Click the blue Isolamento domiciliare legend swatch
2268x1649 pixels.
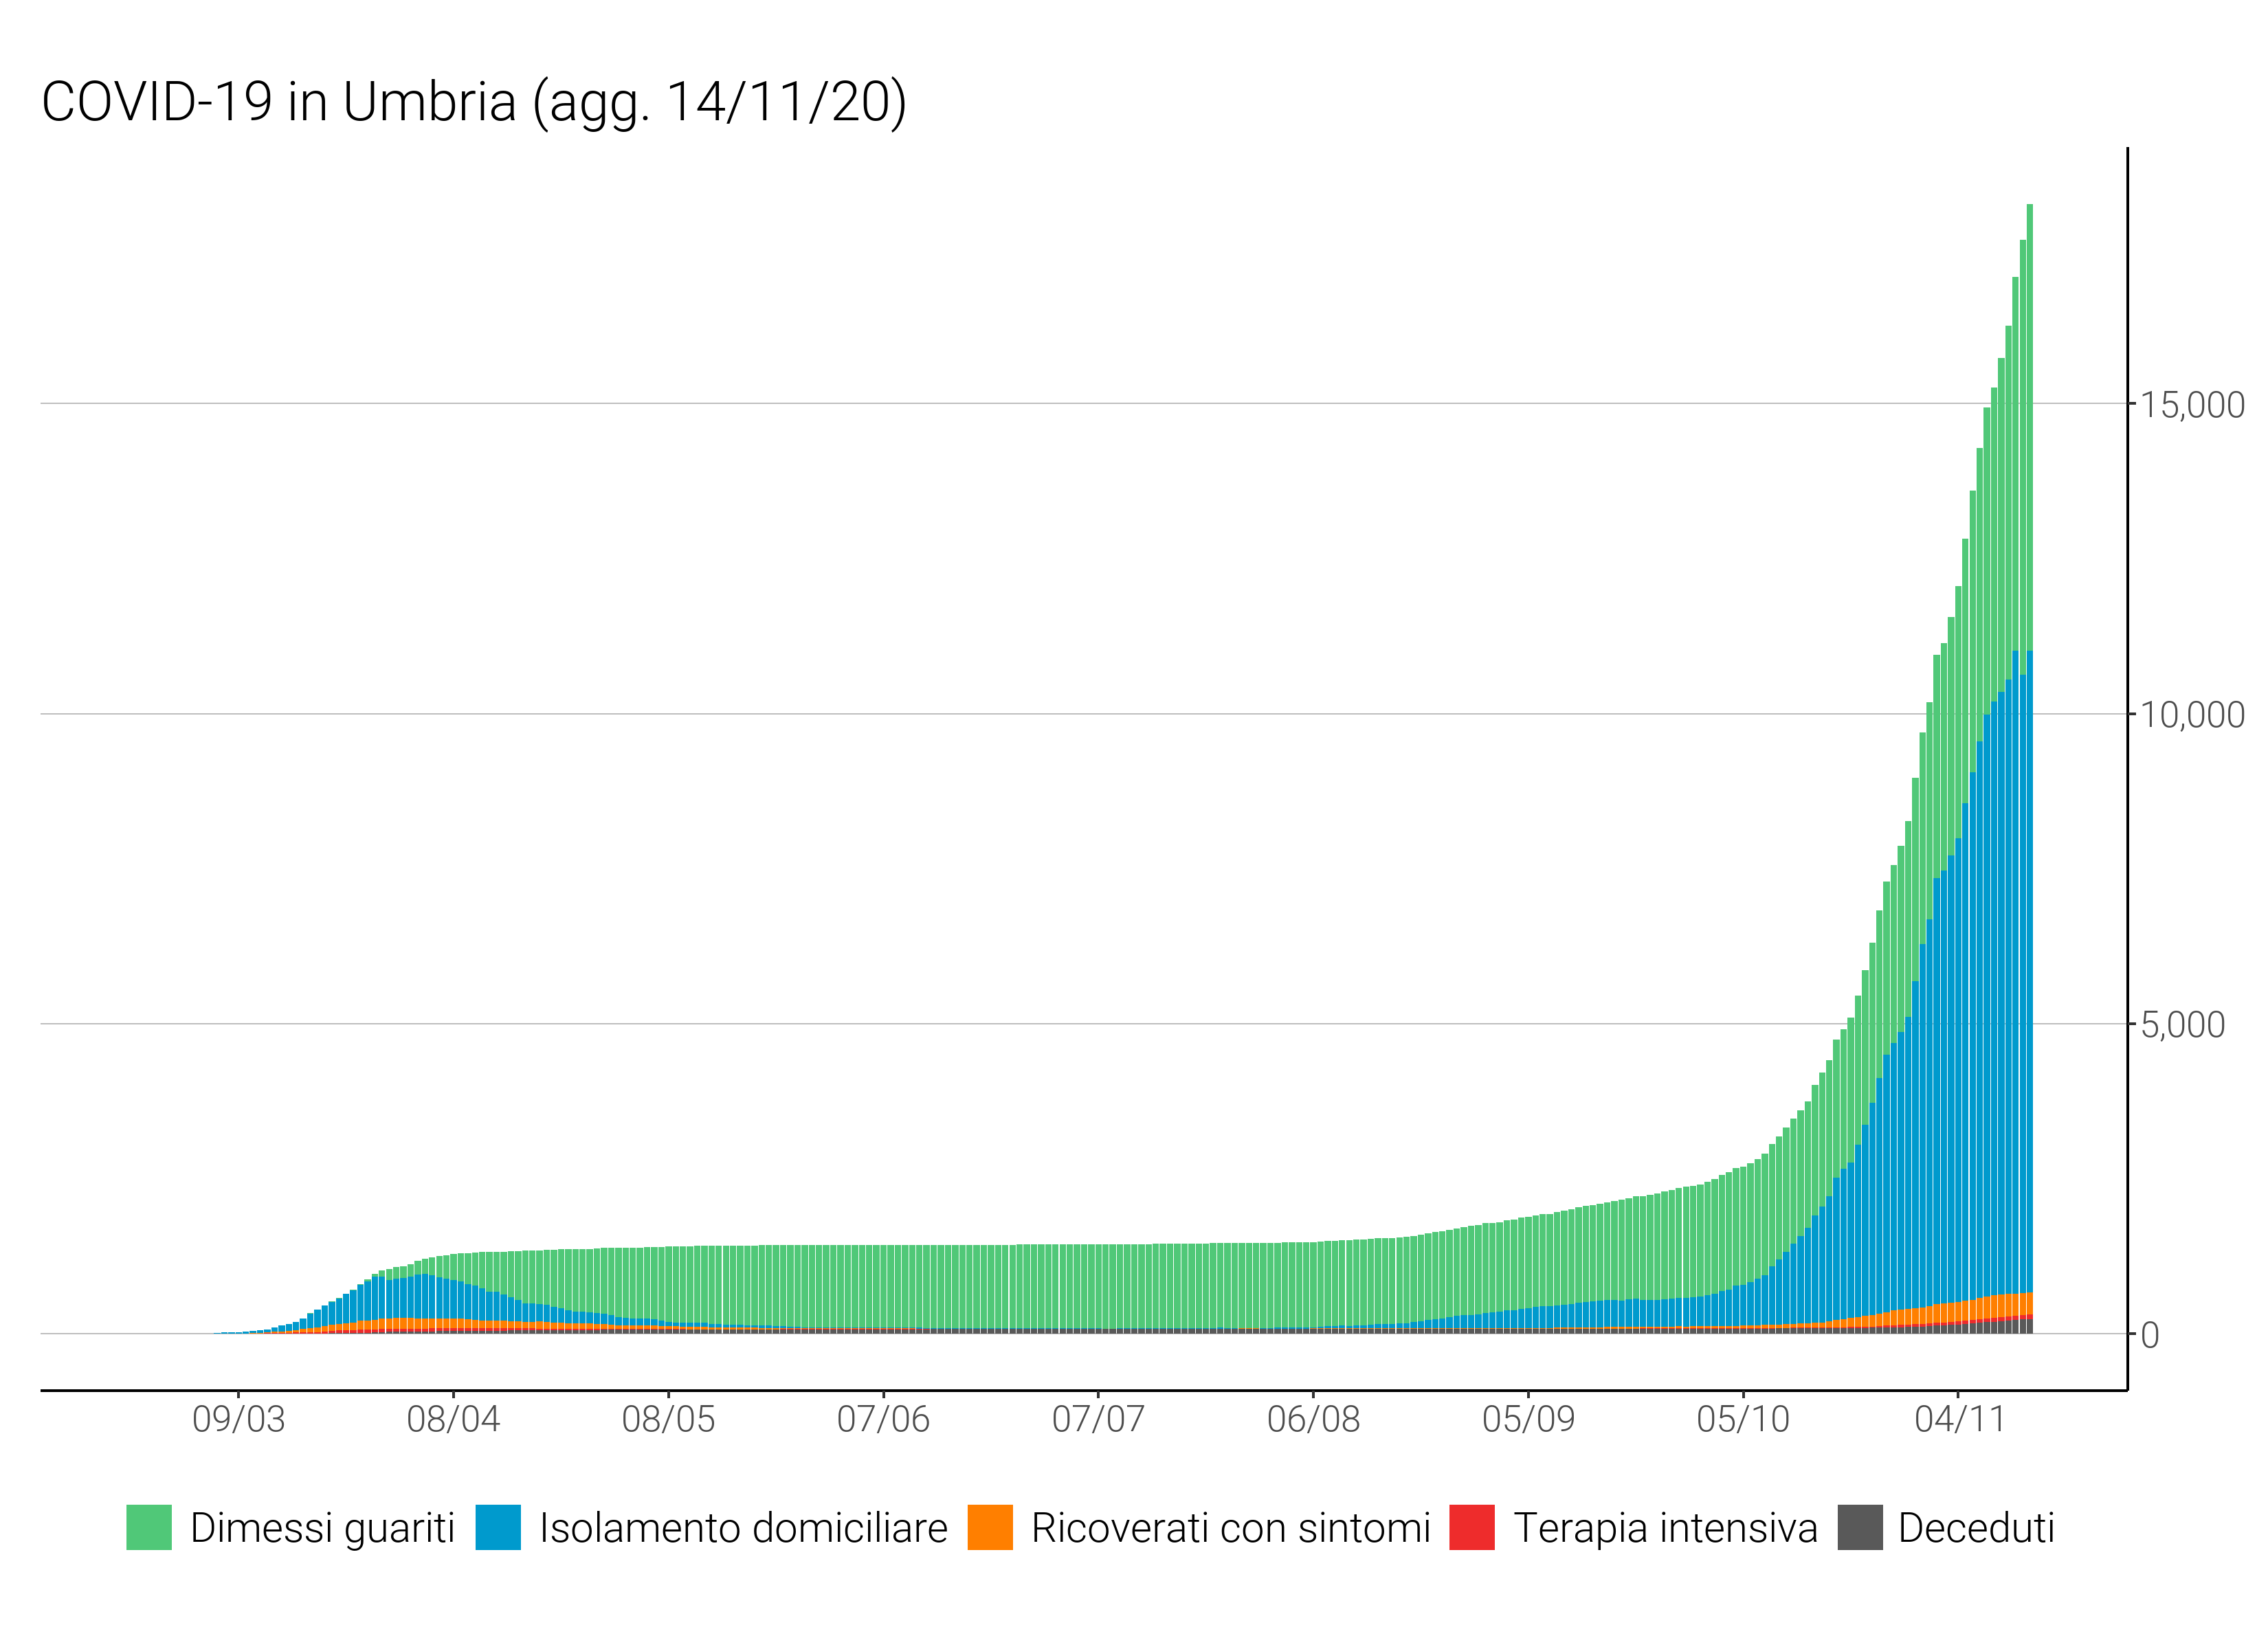(x=498, y=1527)
